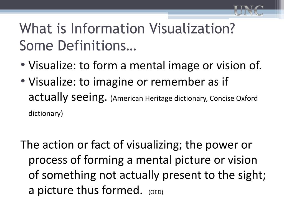Click the subtitle line 'Some Definitions…'
This screenshot has width=284, height=213.
(x=78, y=45)
